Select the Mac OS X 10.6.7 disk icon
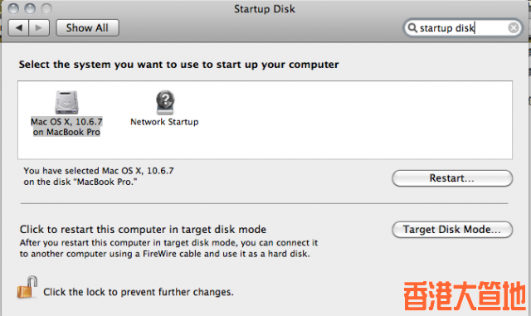The image size is (531, 316). click(x=66, y=102)
